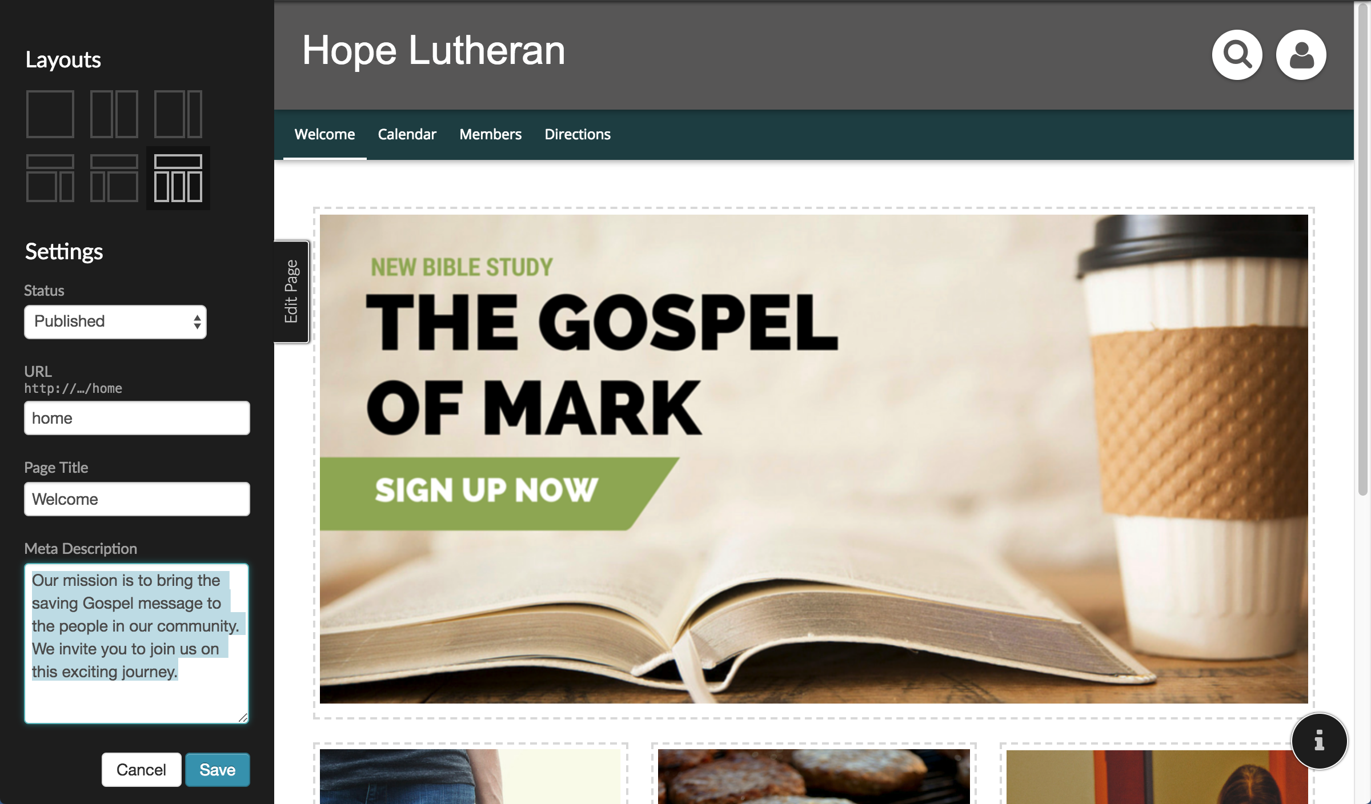The image size is (1371, 804).
Task: Select the Calendar navigation tab
Action: coord(407,134)
